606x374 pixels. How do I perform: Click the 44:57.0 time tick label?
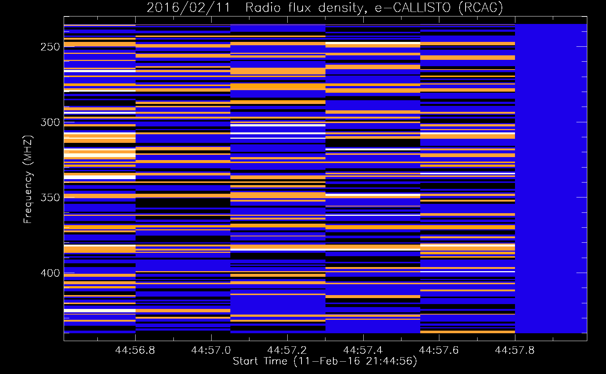click(211, 350)
